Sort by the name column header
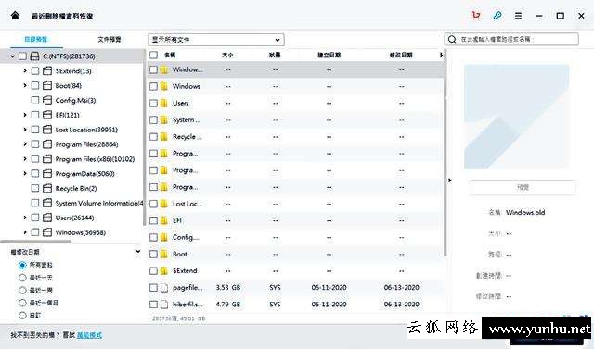 pos(170,56)
